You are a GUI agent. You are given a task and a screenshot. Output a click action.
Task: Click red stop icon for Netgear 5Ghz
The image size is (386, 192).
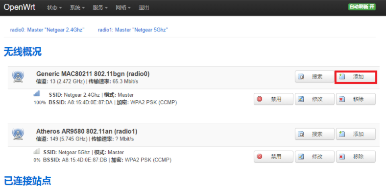click(x=260, y=157)
